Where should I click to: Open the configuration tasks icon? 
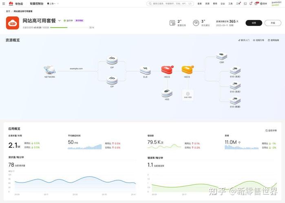172,23
